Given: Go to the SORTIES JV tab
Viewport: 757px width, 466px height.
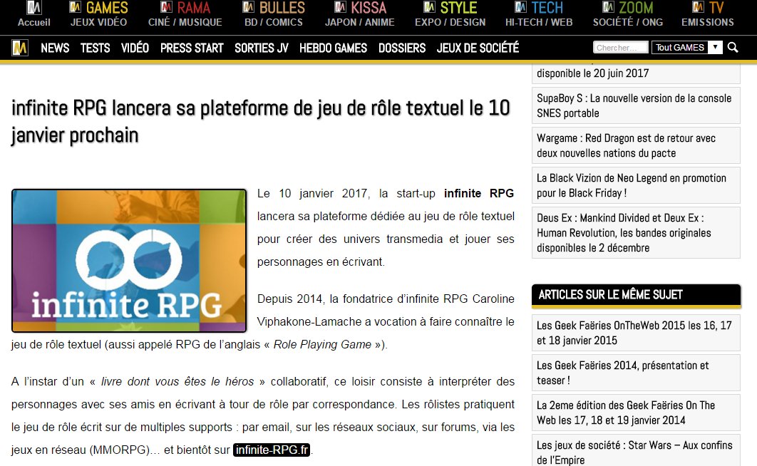Looking at the screenshot, I should click(261, 48).
